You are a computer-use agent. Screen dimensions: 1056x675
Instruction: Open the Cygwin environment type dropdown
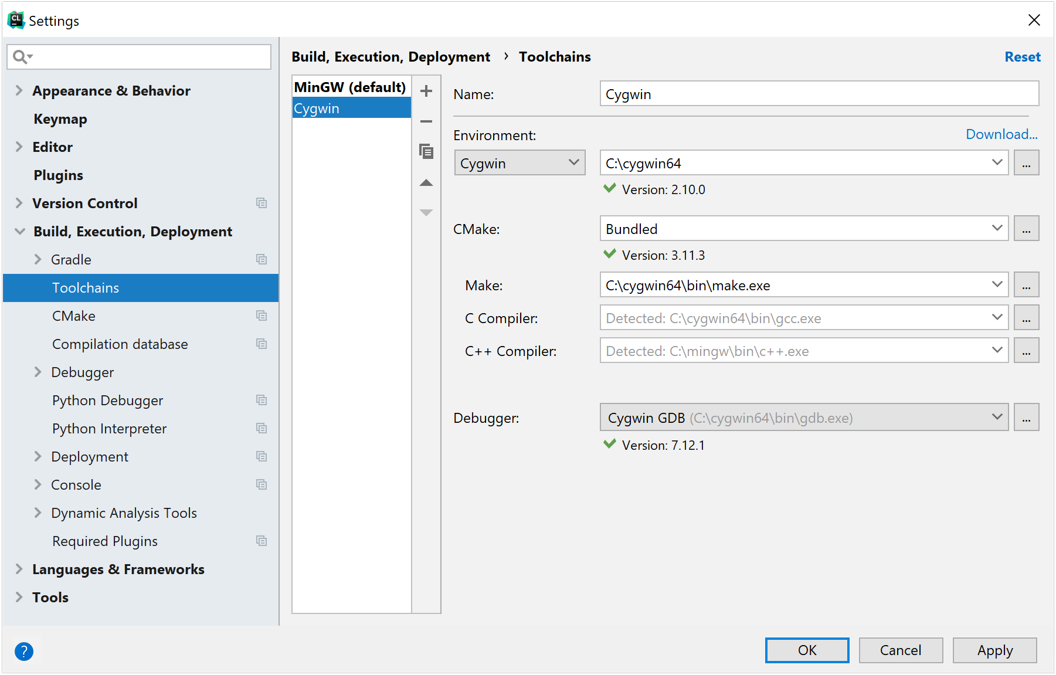click(519, 163)
